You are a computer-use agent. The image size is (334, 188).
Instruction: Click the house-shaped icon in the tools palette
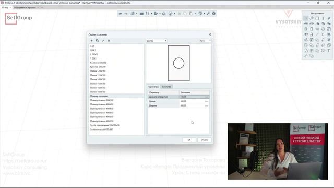tap(306, 51)
